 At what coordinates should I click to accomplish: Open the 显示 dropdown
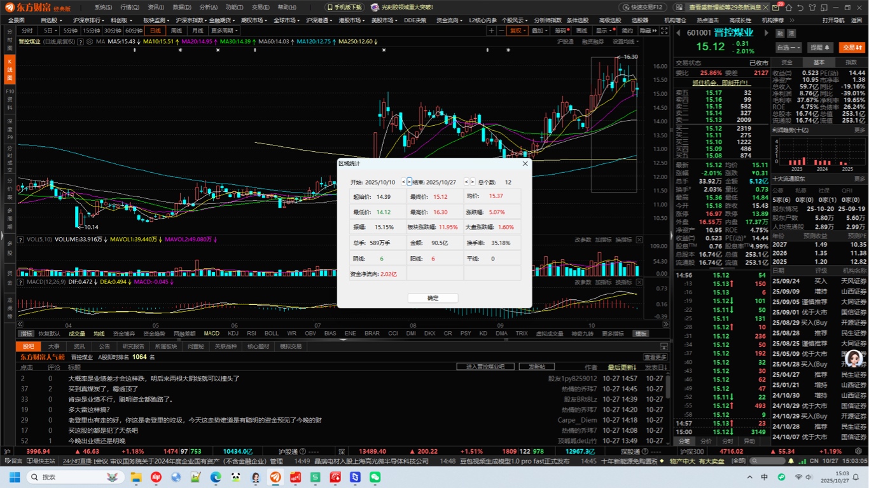(604, 30)
